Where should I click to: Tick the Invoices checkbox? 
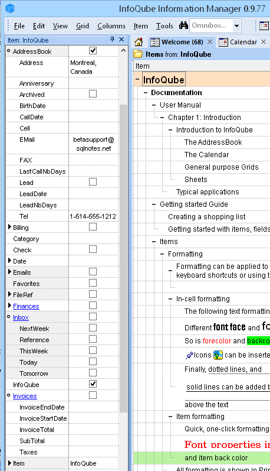93,395
